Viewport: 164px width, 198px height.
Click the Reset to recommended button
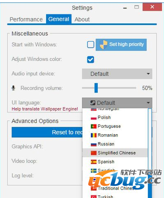(x=47, y=132)
